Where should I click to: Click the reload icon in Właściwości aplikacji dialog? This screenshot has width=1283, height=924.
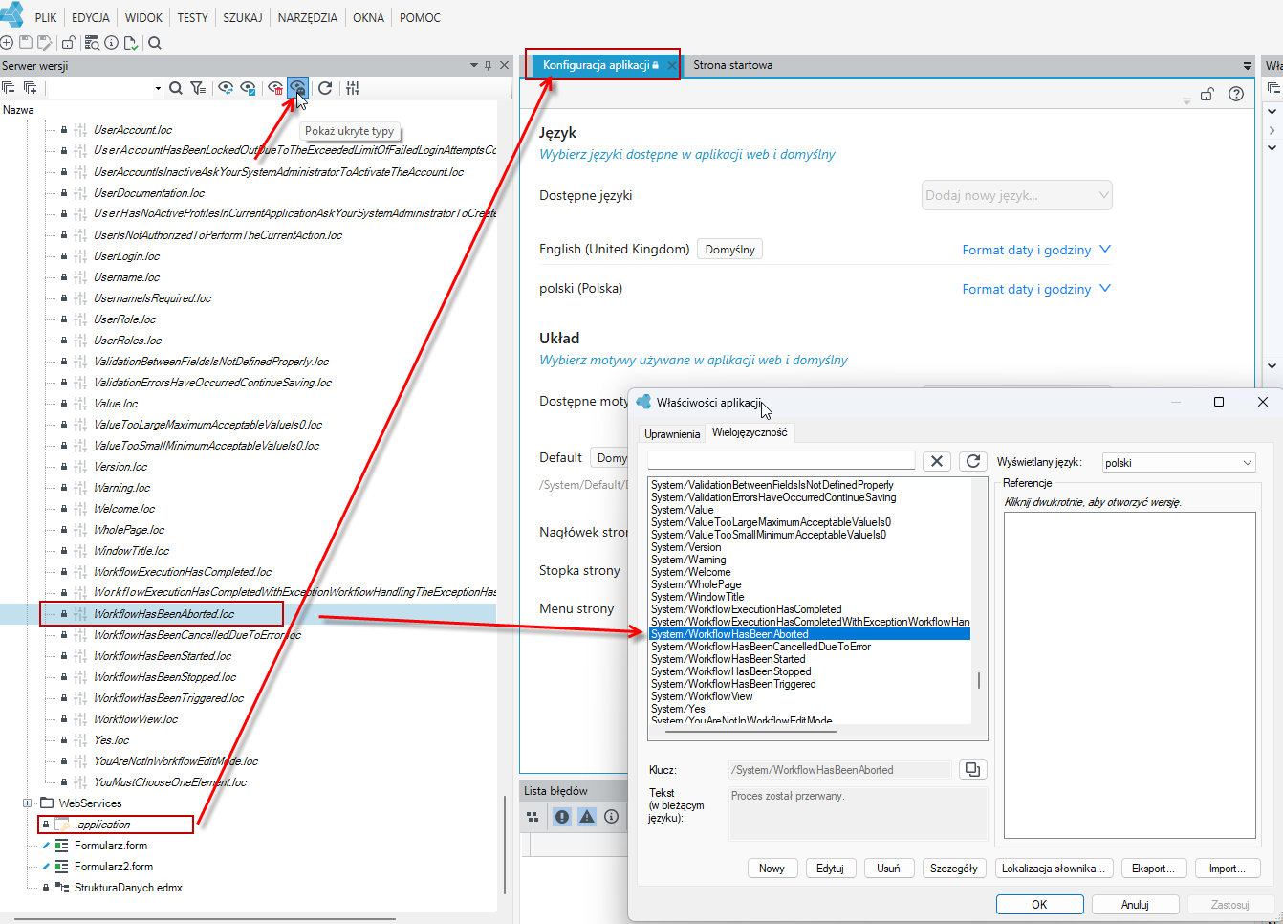click(x=973, y=461)
